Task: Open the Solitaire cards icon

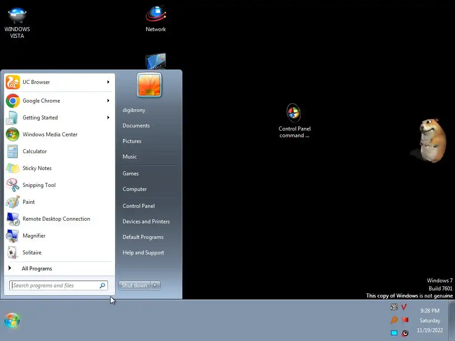Action: point(13,252)
